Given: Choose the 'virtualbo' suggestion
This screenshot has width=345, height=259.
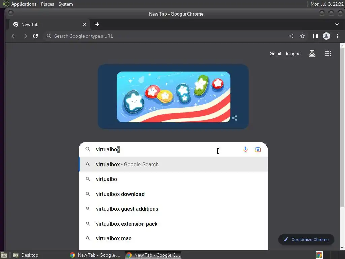Looking at the screenshot, I should click(173, 179).
